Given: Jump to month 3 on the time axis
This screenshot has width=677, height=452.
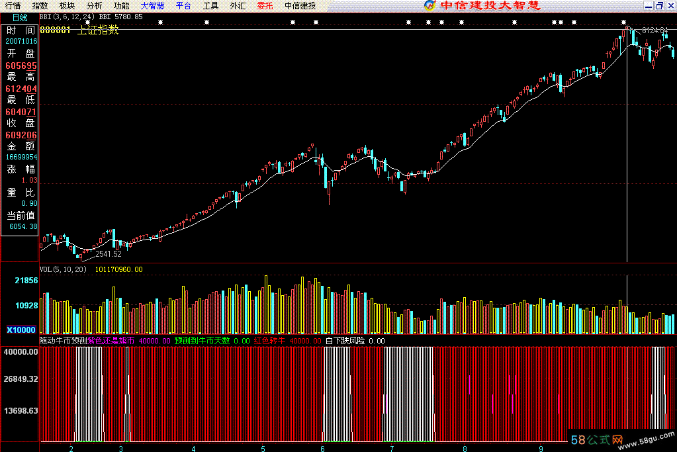Looking at the screenshot, I should point(121,449).
